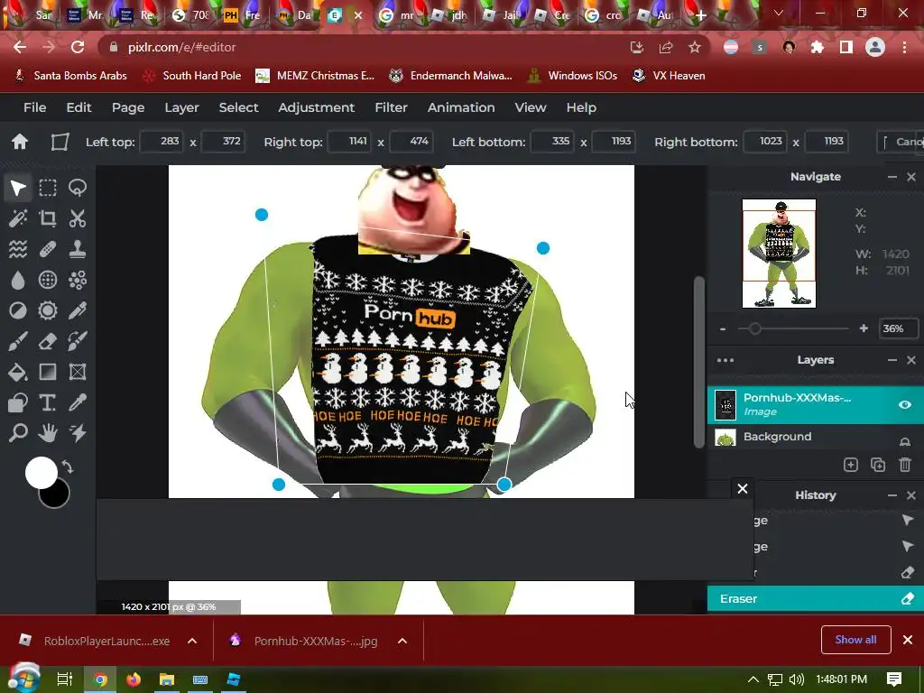Open File Explorer from the taskbar
Image resolution: width=924 pixels, height=693 pixels.
tap(167, 679)
